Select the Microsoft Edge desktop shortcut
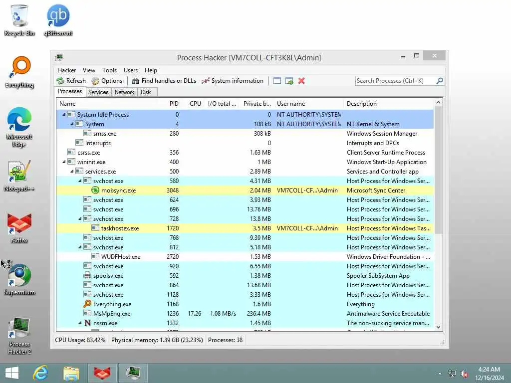This screenshot has height=383, width=511. pyautogui.click(x=19, y=127)
